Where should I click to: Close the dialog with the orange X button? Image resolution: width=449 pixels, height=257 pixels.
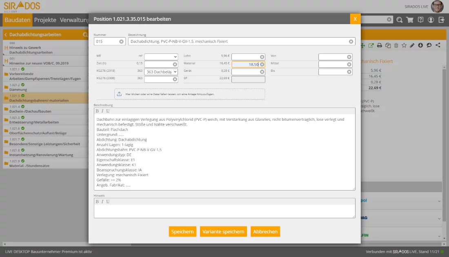[355, 19]
